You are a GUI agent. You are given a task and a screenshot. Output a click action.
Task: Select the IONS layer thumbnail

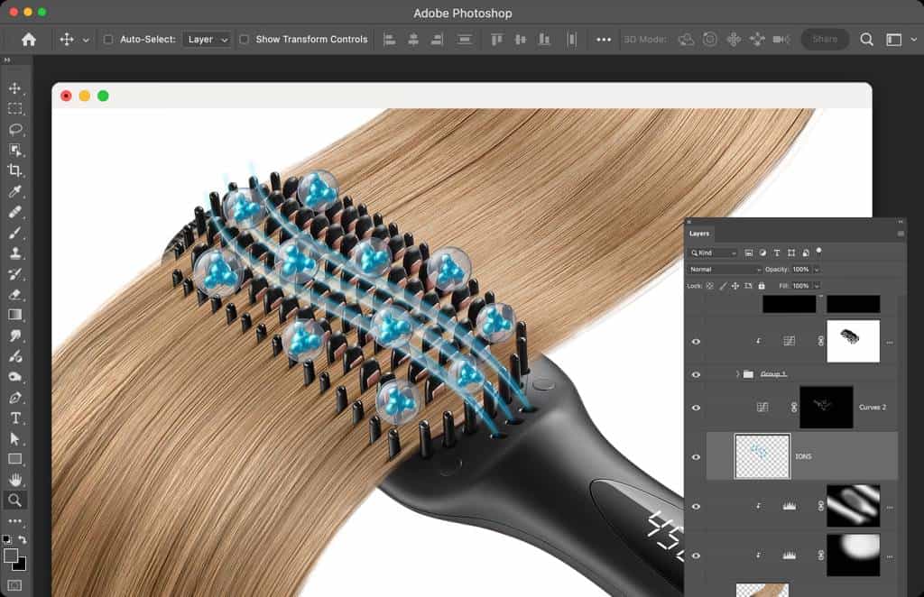(762, 457)
